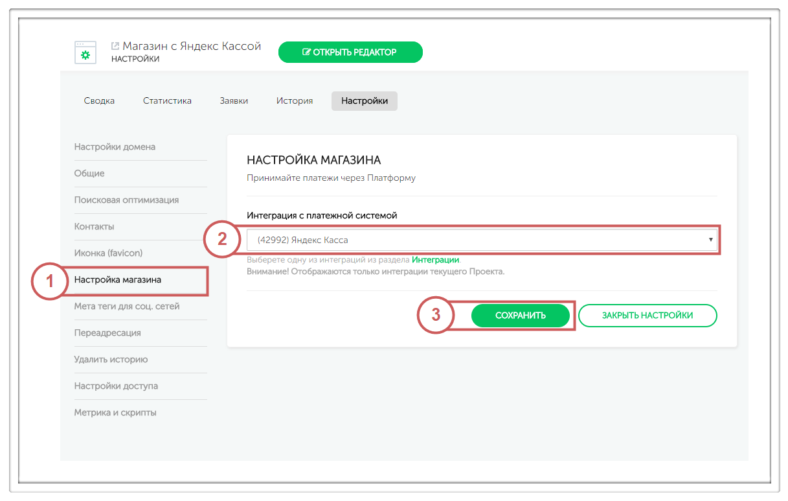Click the page settings gear icon

tap(85, 52)
